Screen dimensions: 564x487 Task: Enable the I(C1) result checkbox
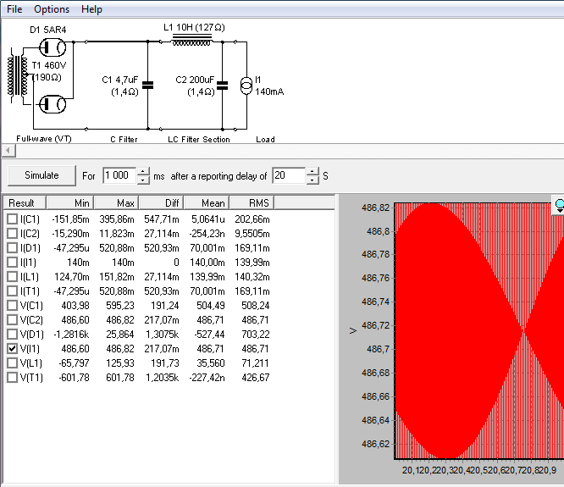(x=12, y=219)
